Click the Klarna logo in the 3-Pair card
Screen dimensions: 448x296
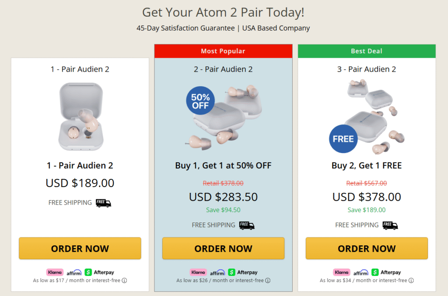341,272
